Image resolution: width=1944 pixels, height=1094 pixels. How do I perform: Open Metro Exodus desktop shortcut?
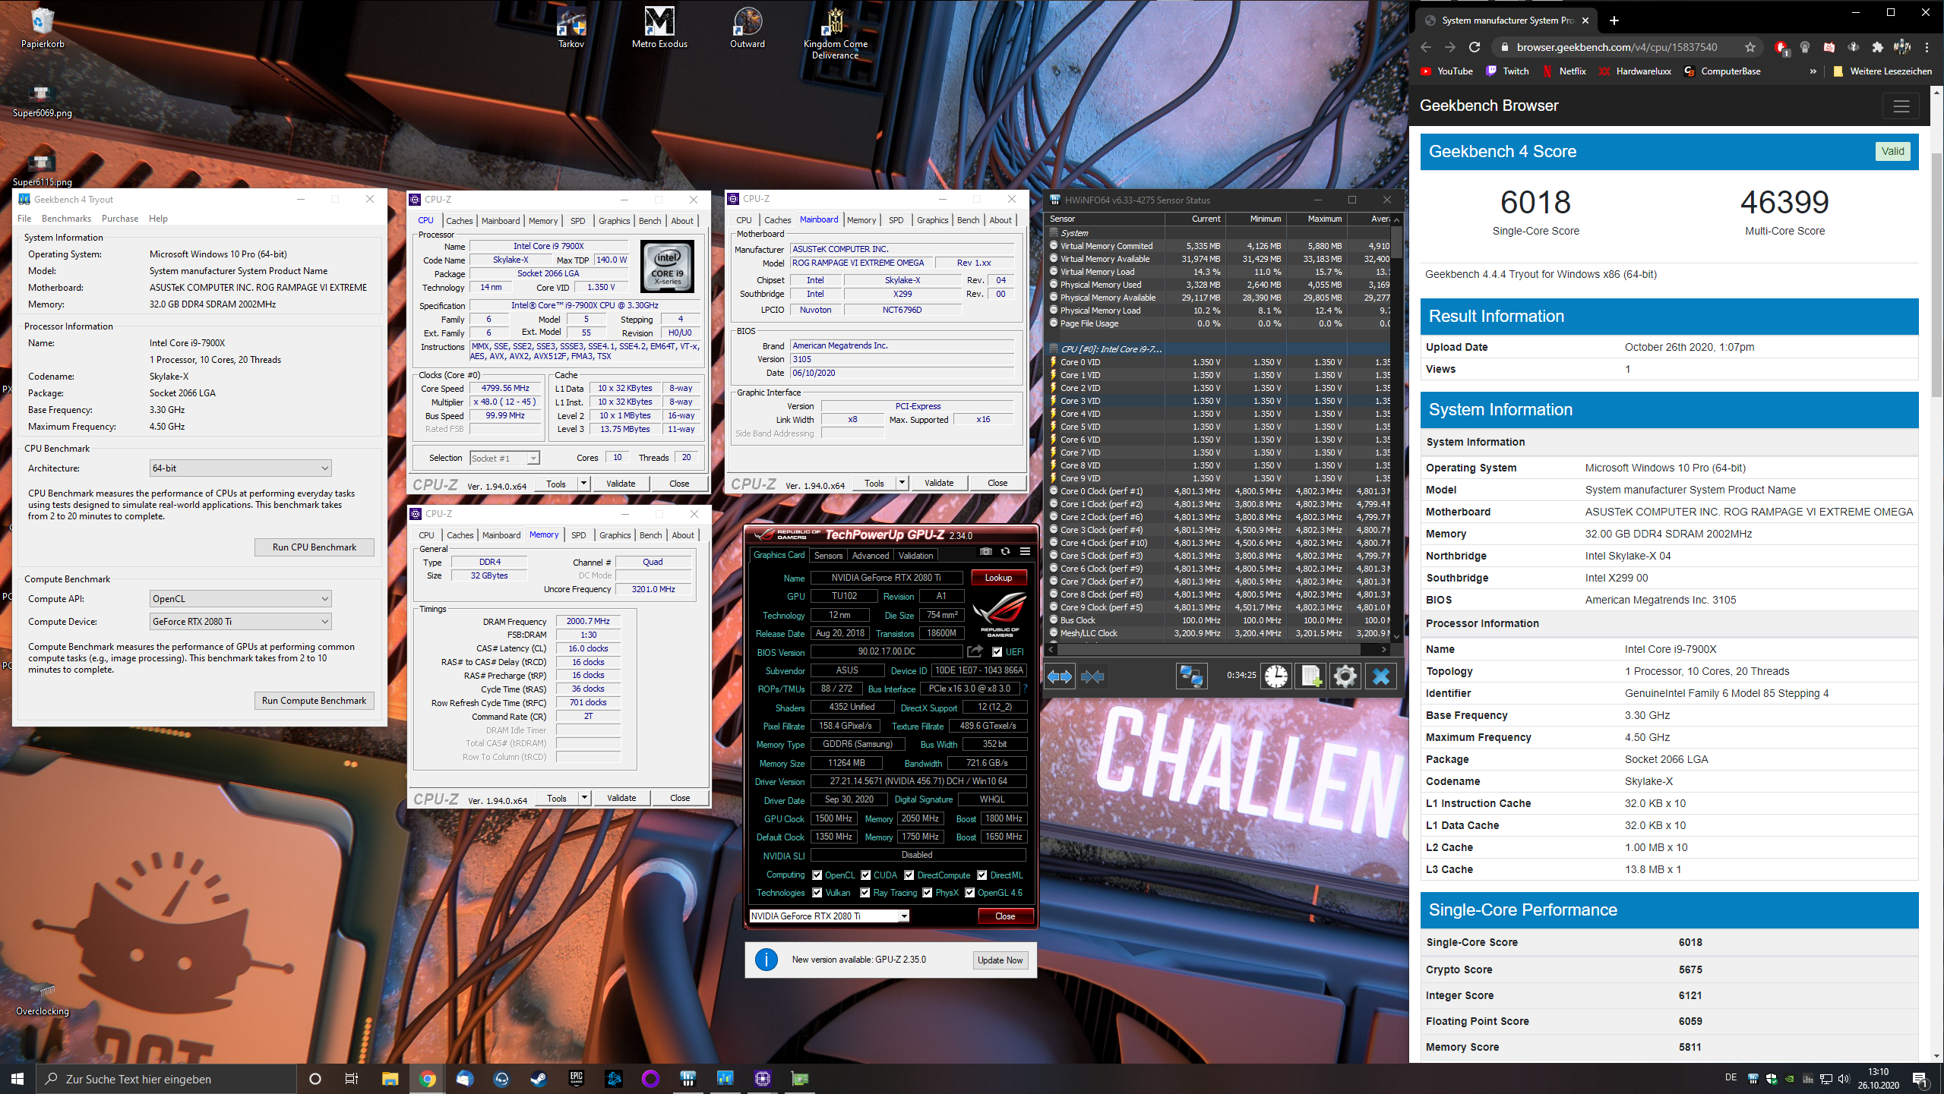pyautogui.click(x=659, y=27)
